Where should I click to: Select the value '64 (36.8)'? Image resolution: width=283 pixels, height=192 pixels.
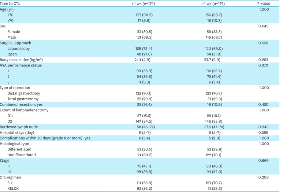144,77
